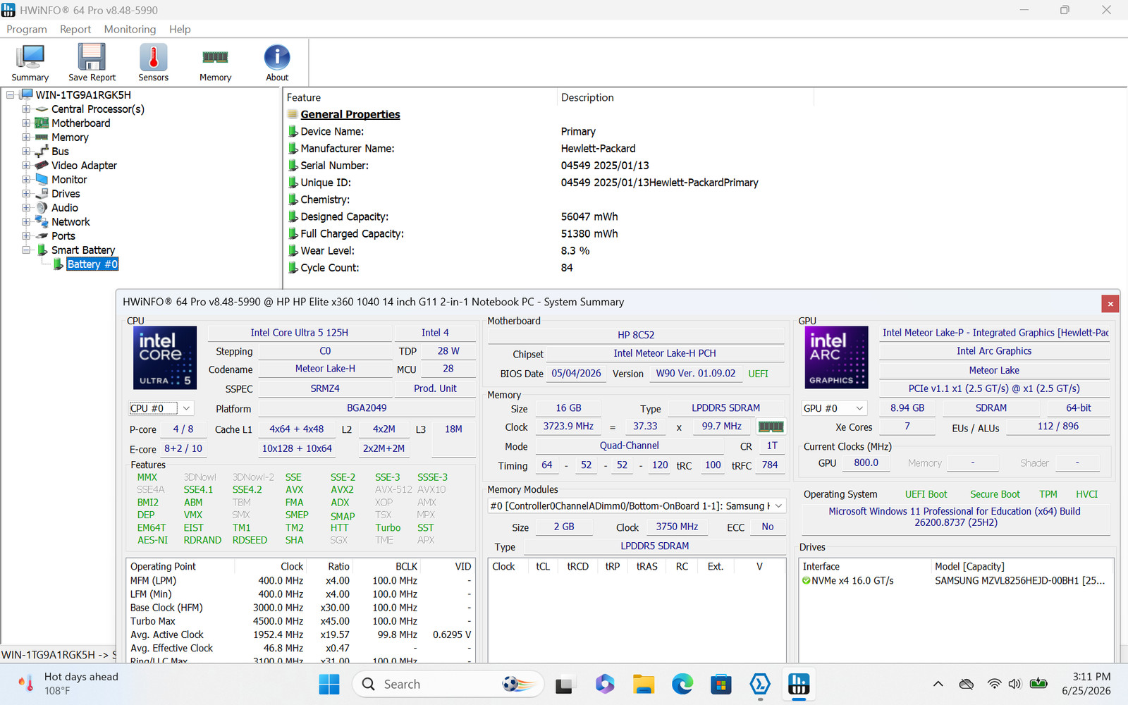Select Battery #0 in the tree
This screenshot has height=705, width=1128.
92,264
